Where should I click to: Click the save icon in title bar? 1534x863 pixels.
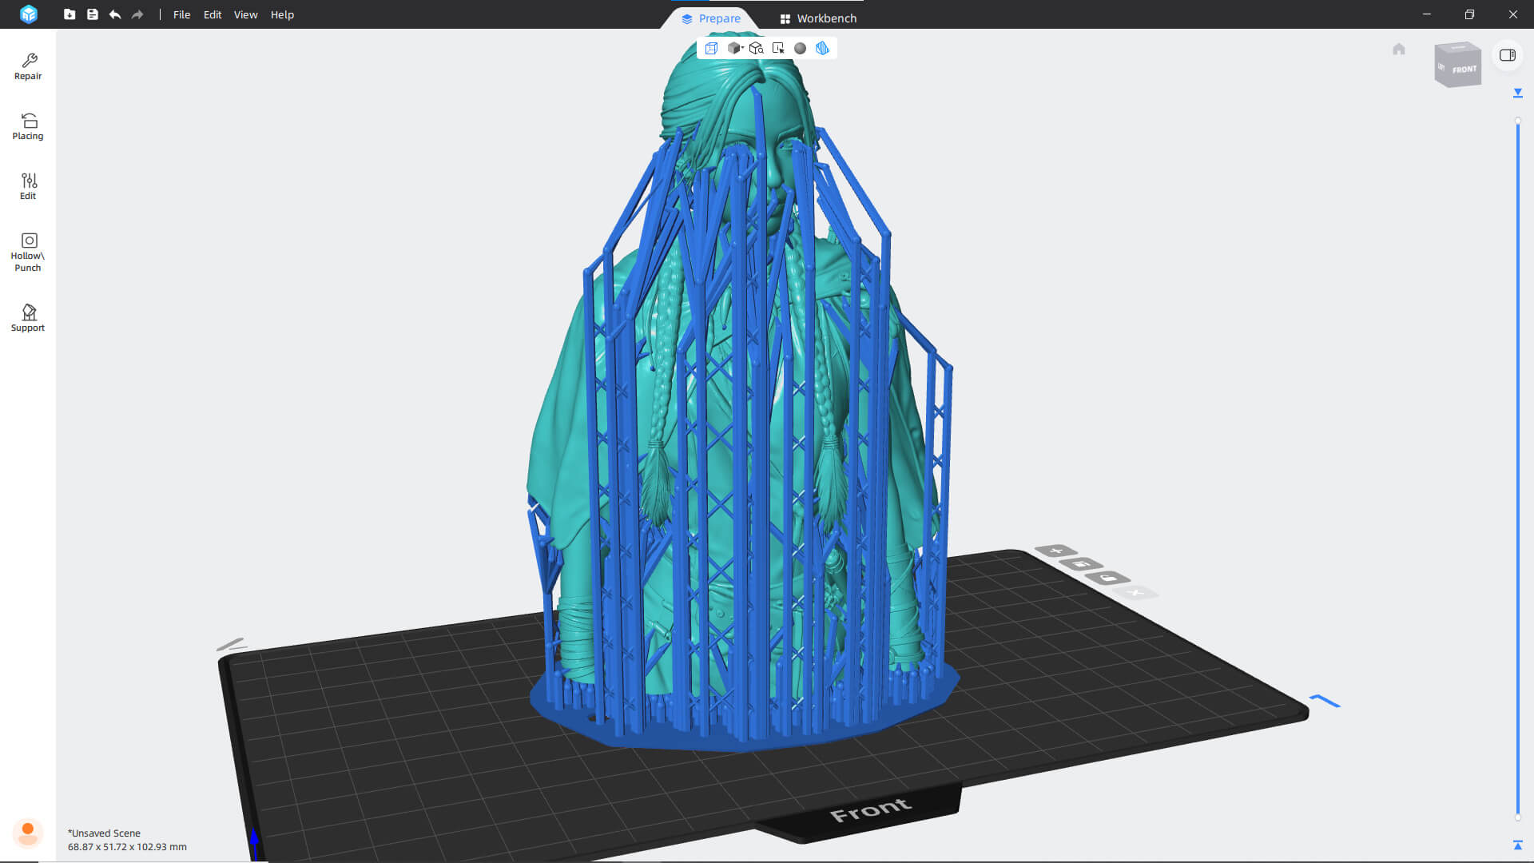click(x=93, y=14)
